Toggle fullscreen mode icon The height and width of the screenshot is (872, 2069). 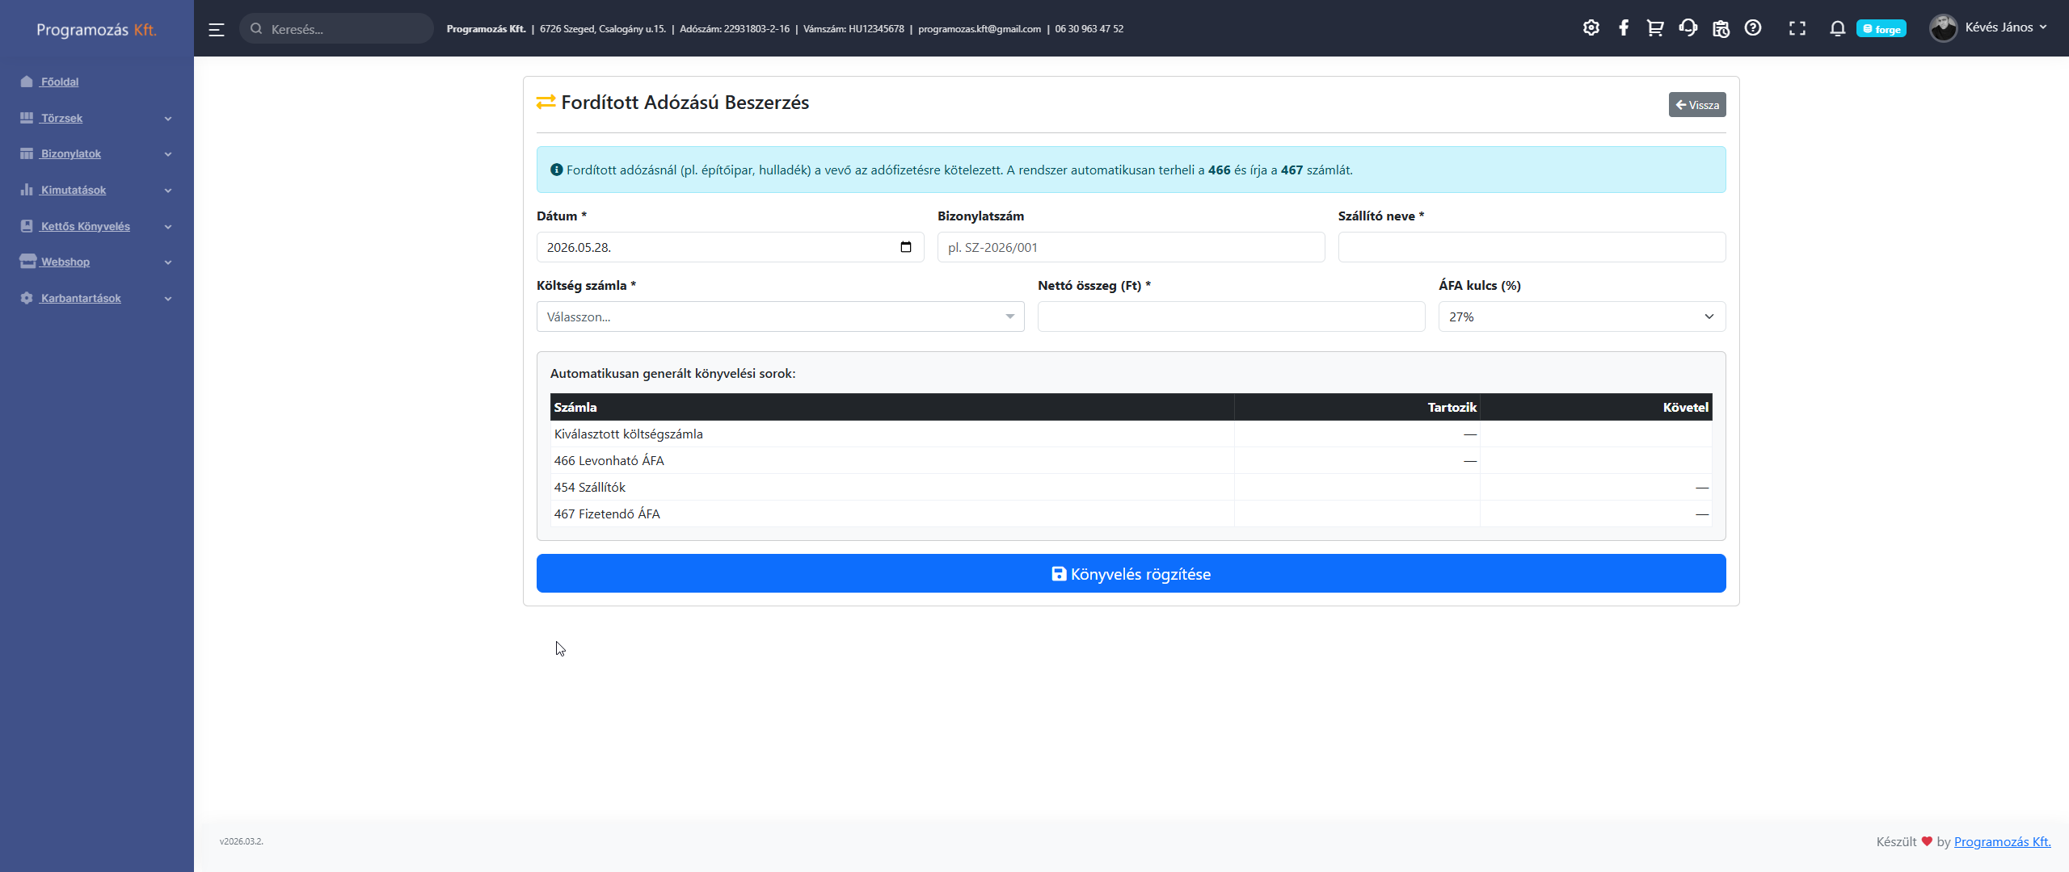[1797, 28]
